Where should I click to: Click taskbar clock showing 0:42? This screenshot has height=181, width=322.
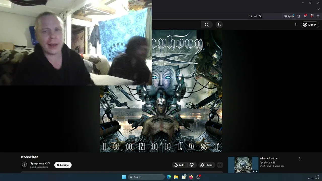(313, 177)
